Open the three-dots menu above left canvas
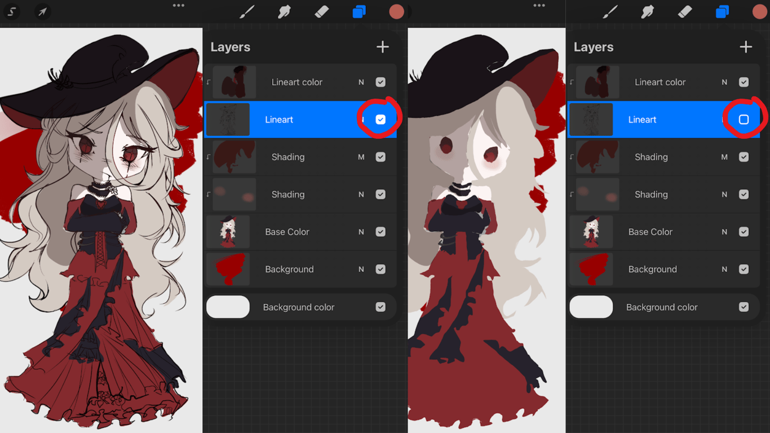The image size is (770, 433). [179, 6]
